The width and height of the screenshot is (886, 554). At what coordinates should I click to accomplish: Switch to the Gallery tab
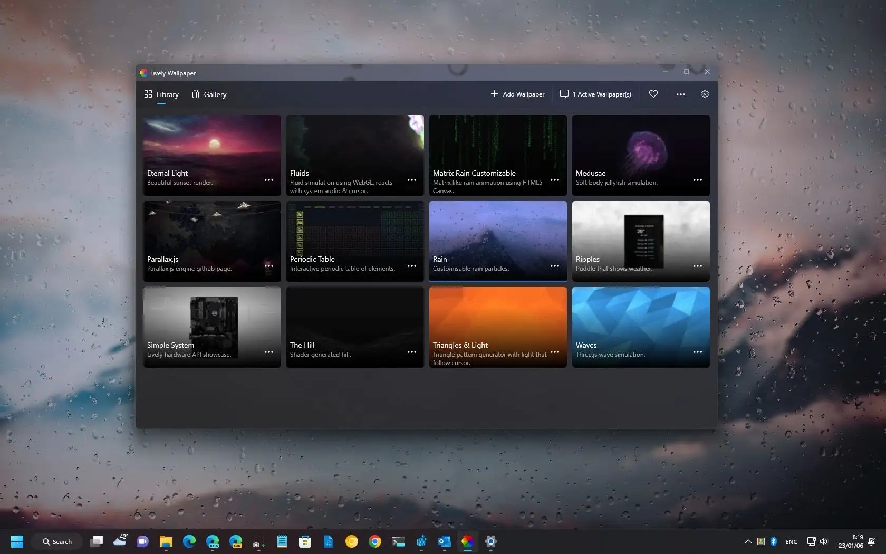click(x=209, y=94)
